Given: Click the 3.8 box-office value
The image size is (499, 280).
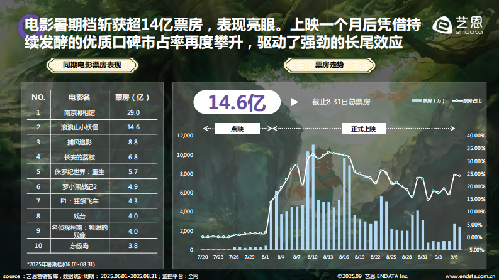Looking at the screenshot, I should (x=133, y=245).
